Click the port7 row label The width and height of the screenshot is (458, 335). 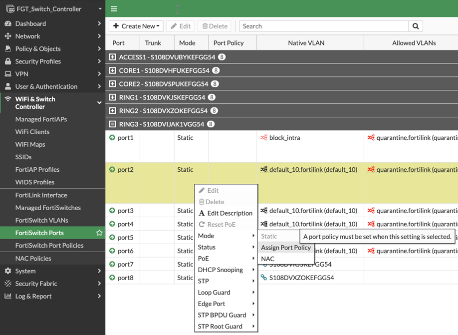pos(126,264)
